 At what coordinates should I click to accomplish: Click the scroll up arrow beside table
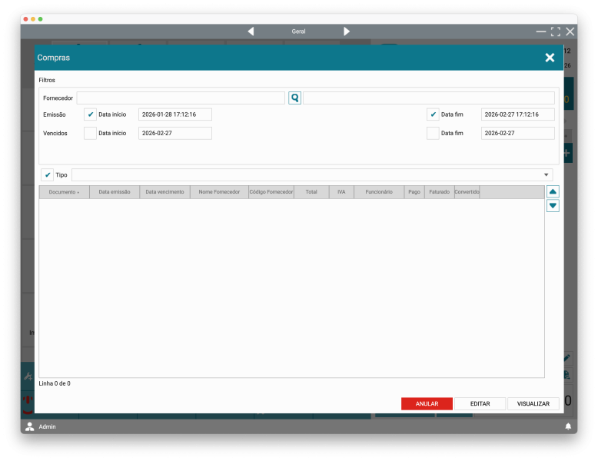coord(553,191)
